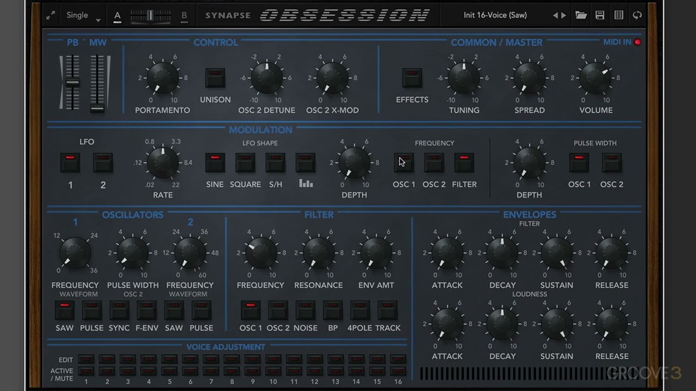Toggle the BP bandpass filter switch
696x391 pixels.
click(333, 311)
